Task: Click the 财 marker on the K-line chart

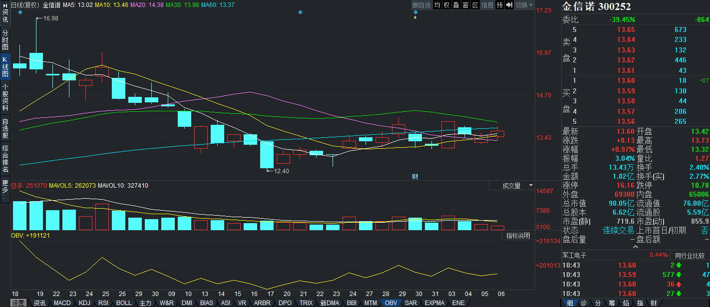Action: [x=415, y=176]
